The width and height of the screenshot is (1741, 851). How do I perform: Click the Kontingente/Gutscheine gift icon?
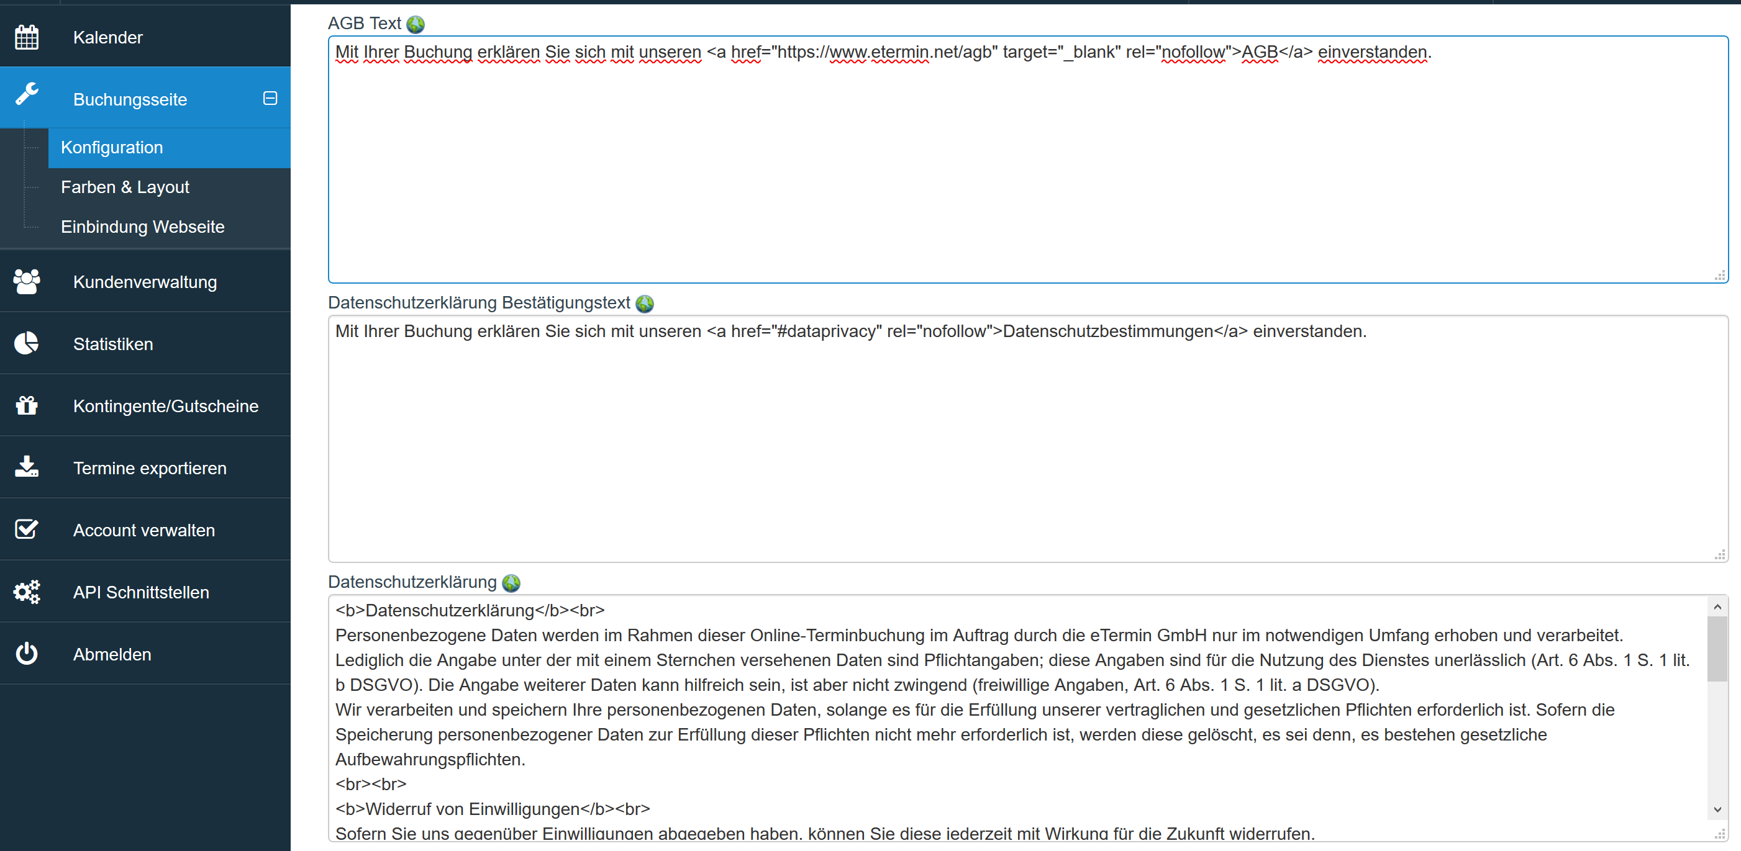26,405
